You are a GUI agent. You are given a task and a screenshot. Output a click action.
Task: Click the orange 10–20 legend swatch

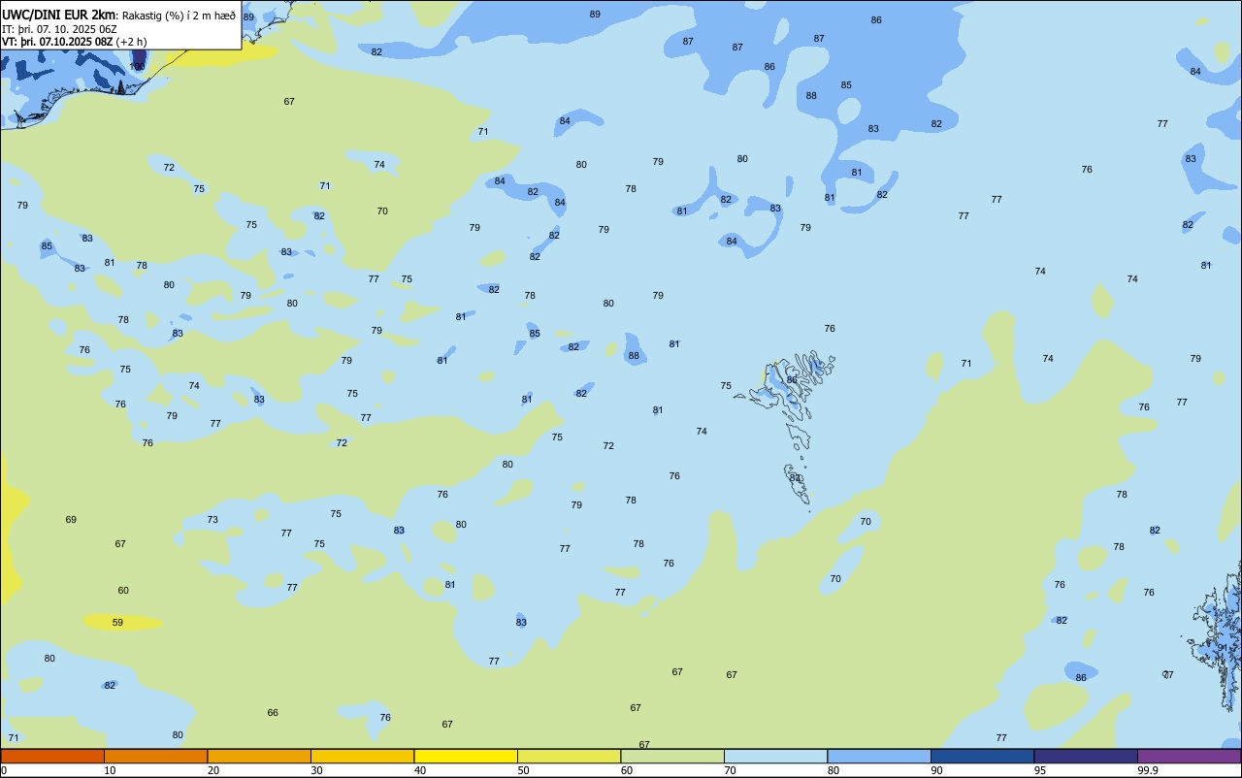click(155, 756)
